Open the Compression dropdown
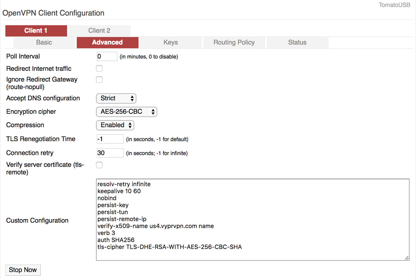Image resolution: width=416 pixels, height=279 pixels. pos(115,125)
